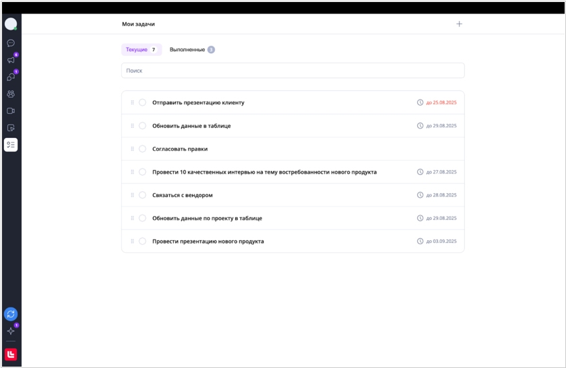Screen dimensions: 566x368
Task: Open the chats icon in the sidebar
Action: pos(11,43)
